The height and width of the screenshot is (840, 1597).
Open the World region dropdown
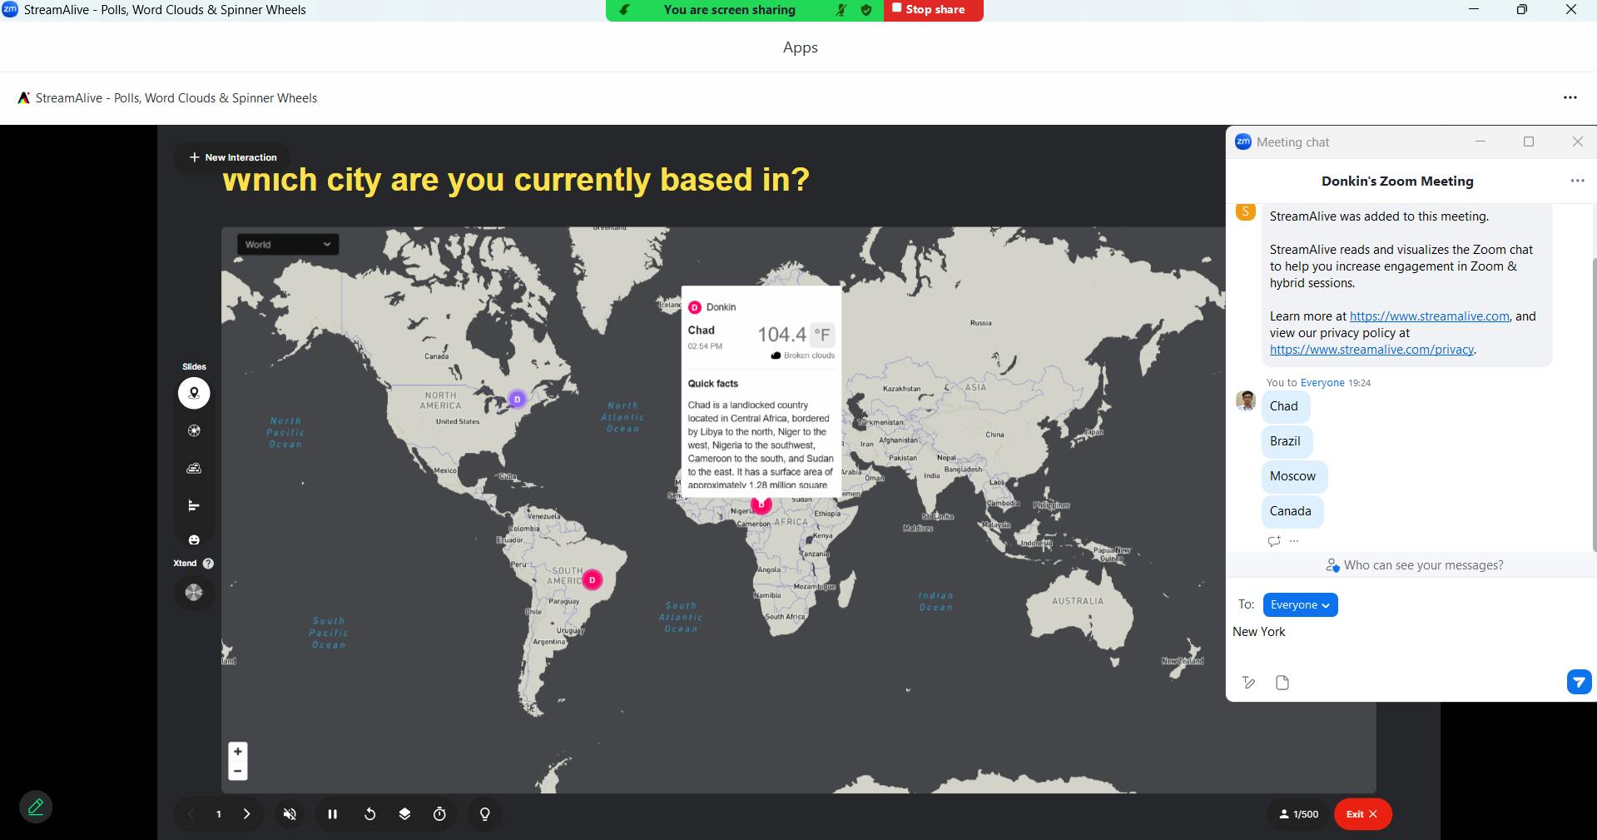point(288,244)
